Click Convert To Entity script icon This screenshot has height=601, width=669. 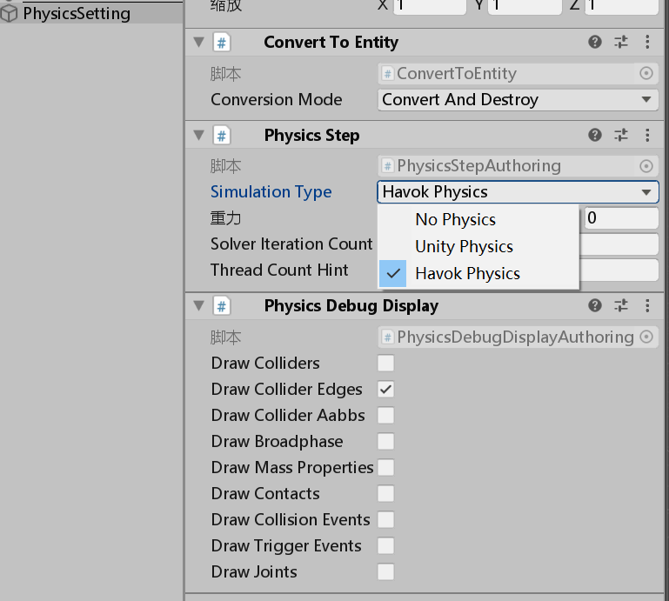point(222,43)
